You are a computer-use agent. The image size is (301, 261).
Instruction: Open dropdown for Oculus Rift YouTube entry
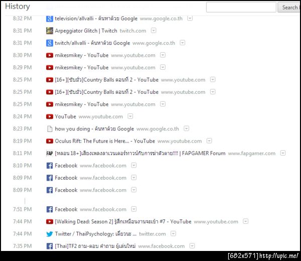tap(209, 141)
